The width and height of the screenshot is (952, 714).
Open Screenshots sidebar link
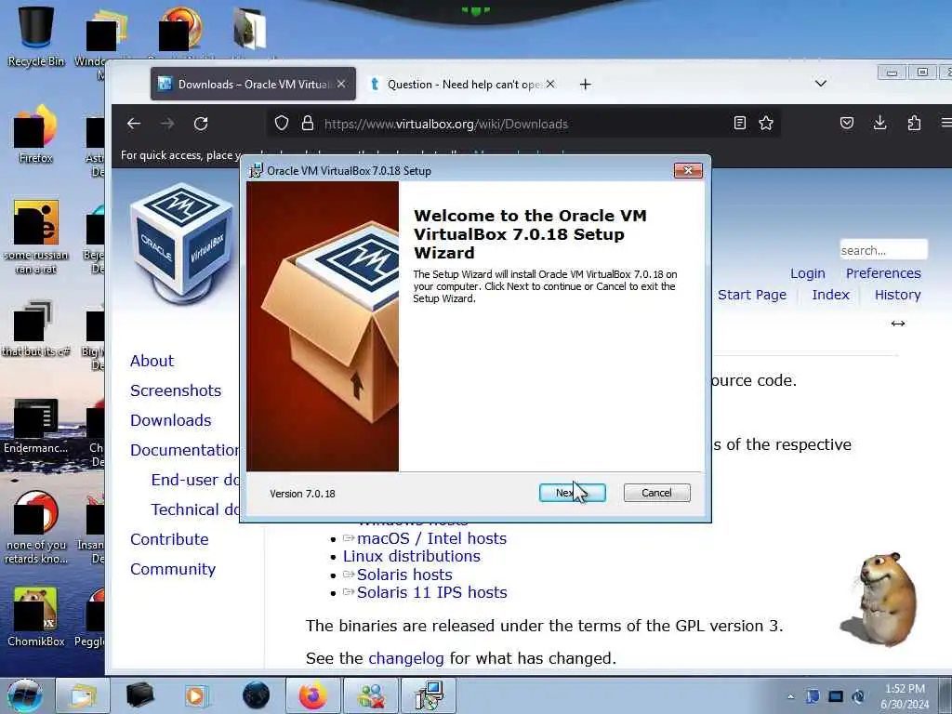[x=176, y=390]
